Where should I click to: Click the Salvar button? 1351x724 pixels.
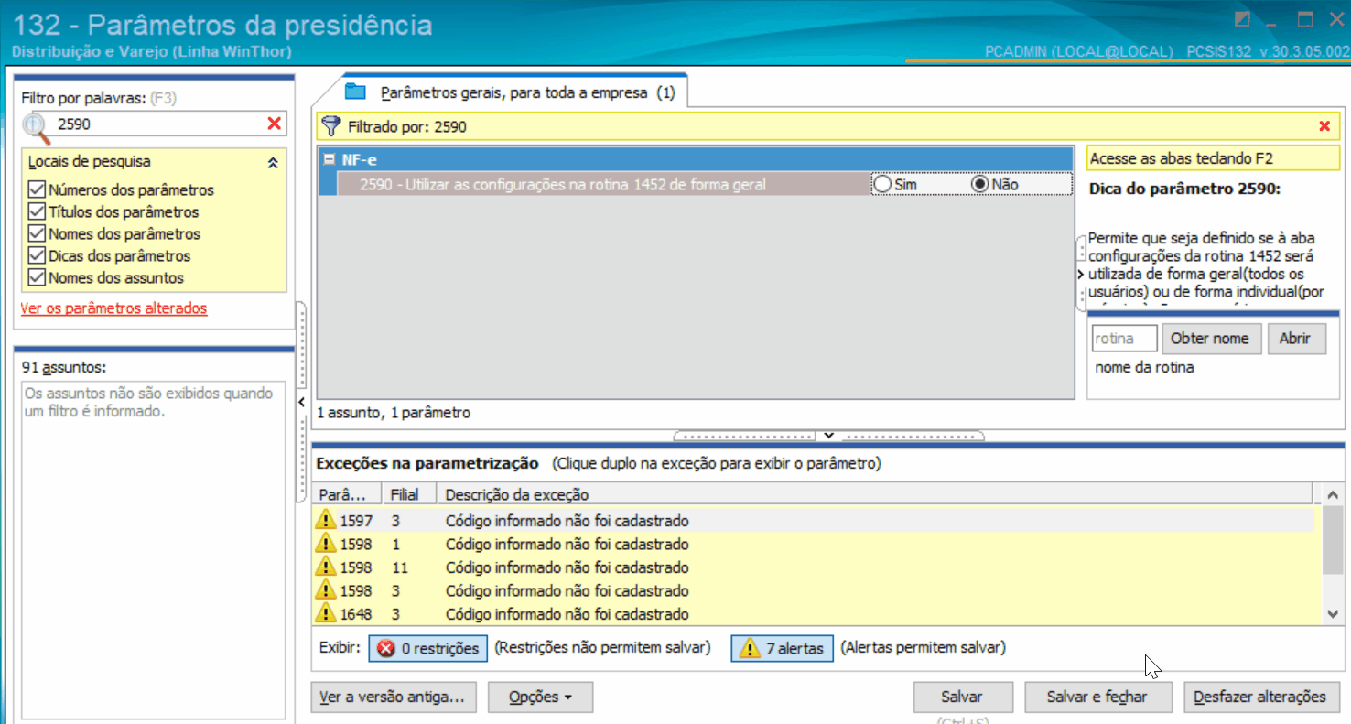[x=962, y=697]
